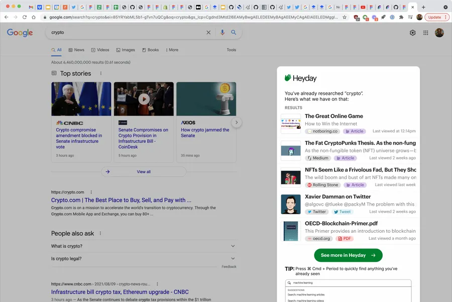Click into the Google search input field
Screen dimensions: 452x302
click(126, 33)
